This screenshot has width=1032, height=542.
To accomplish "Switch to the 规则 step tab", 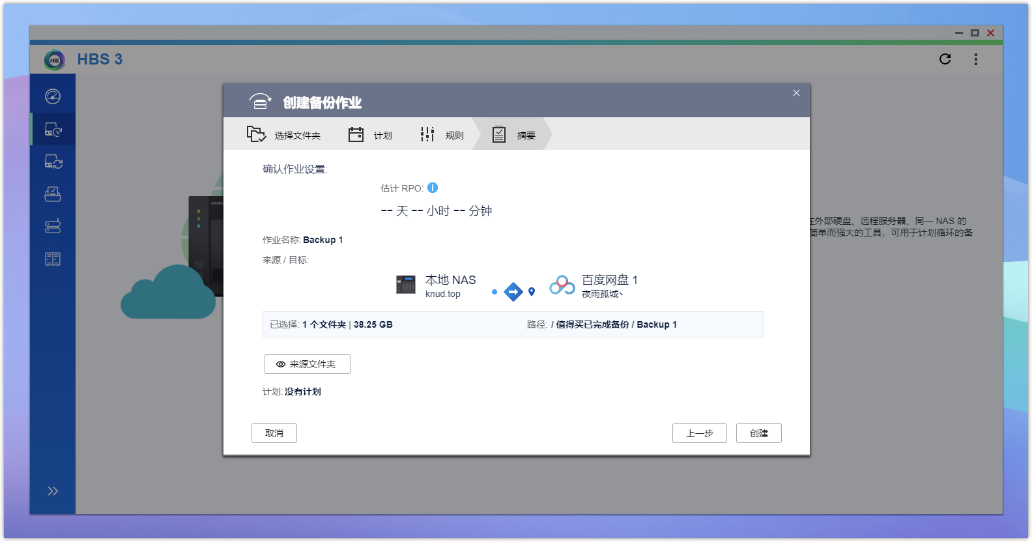I will pyautogui.click(x=442, y=135).
